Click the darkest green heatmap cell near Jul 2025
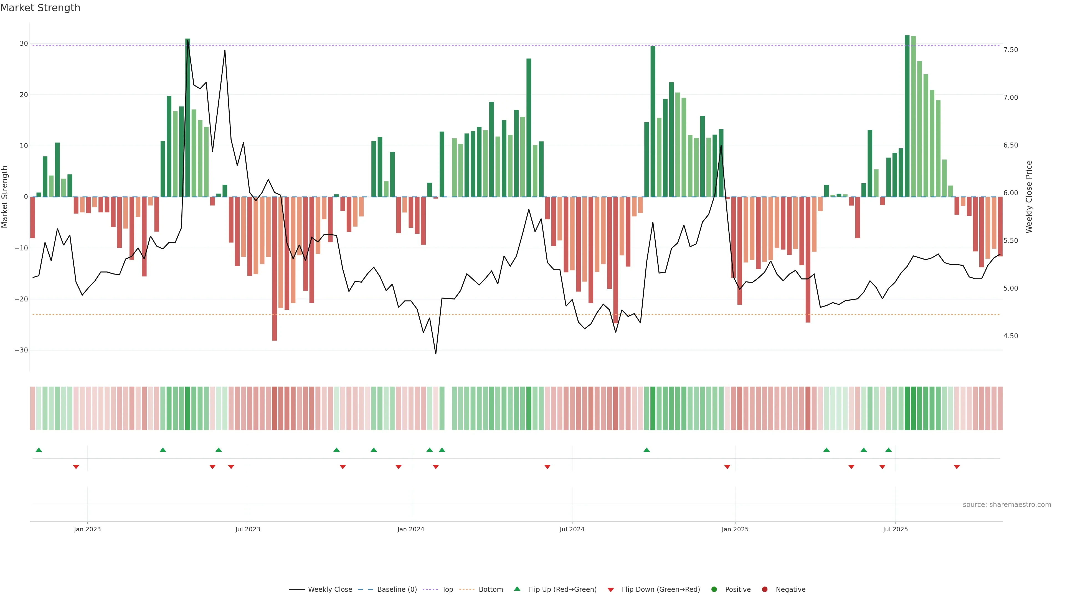 (x=907, y=408)
